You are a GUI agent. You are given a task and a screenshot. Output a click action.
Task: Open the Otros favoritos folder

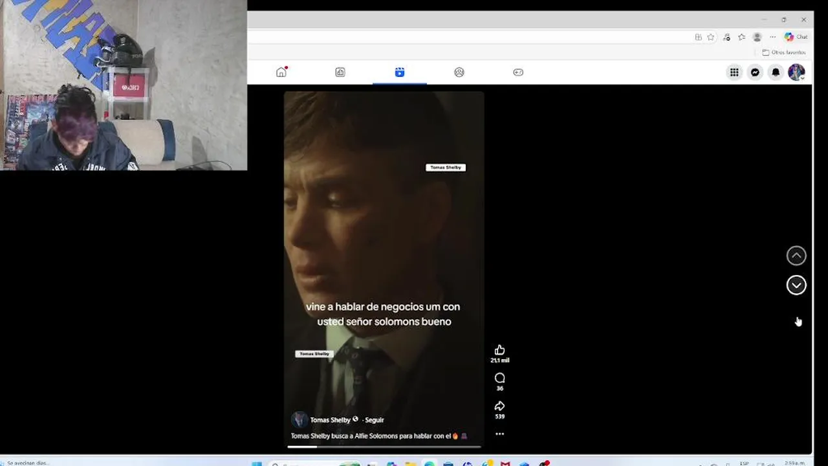point(784,52)
